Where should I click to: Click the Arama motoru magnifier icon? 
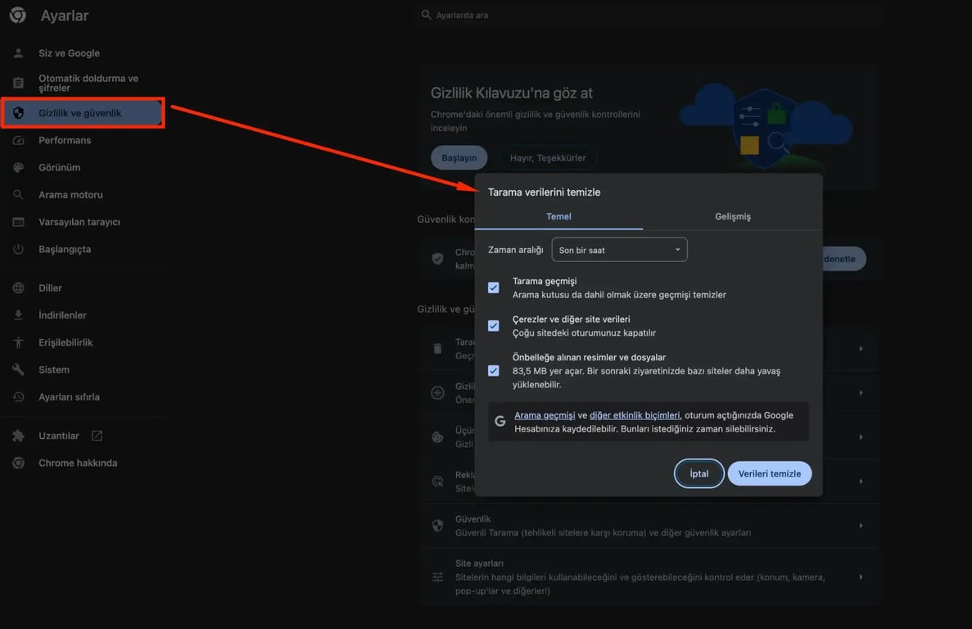pyautogui.click(x=19, y=195)
